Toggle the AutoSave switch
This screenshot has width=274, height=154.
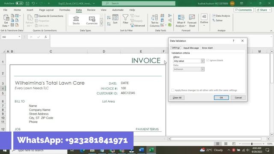(x=19, y=3)
